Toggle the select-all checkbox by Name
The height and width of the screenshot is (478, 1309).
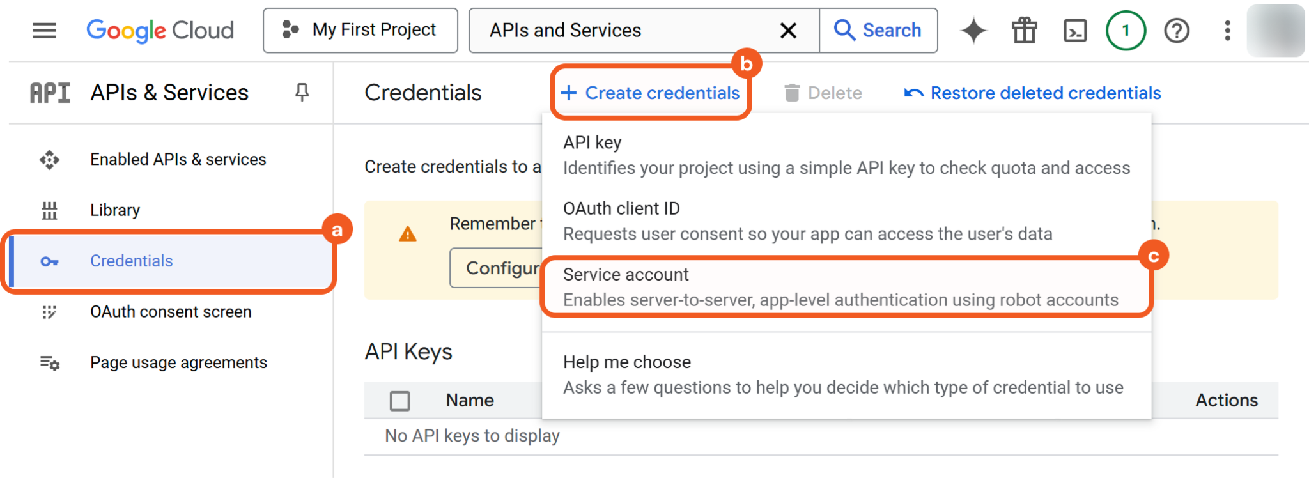click(x=400, y=401)
